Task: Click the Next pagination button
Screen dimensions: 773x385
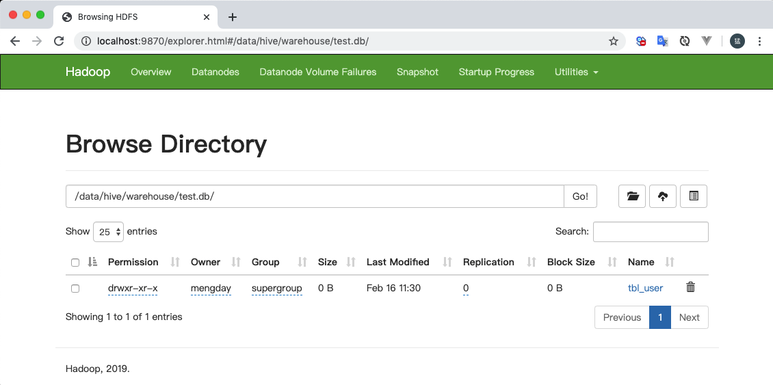Action: tap(689, 317)
